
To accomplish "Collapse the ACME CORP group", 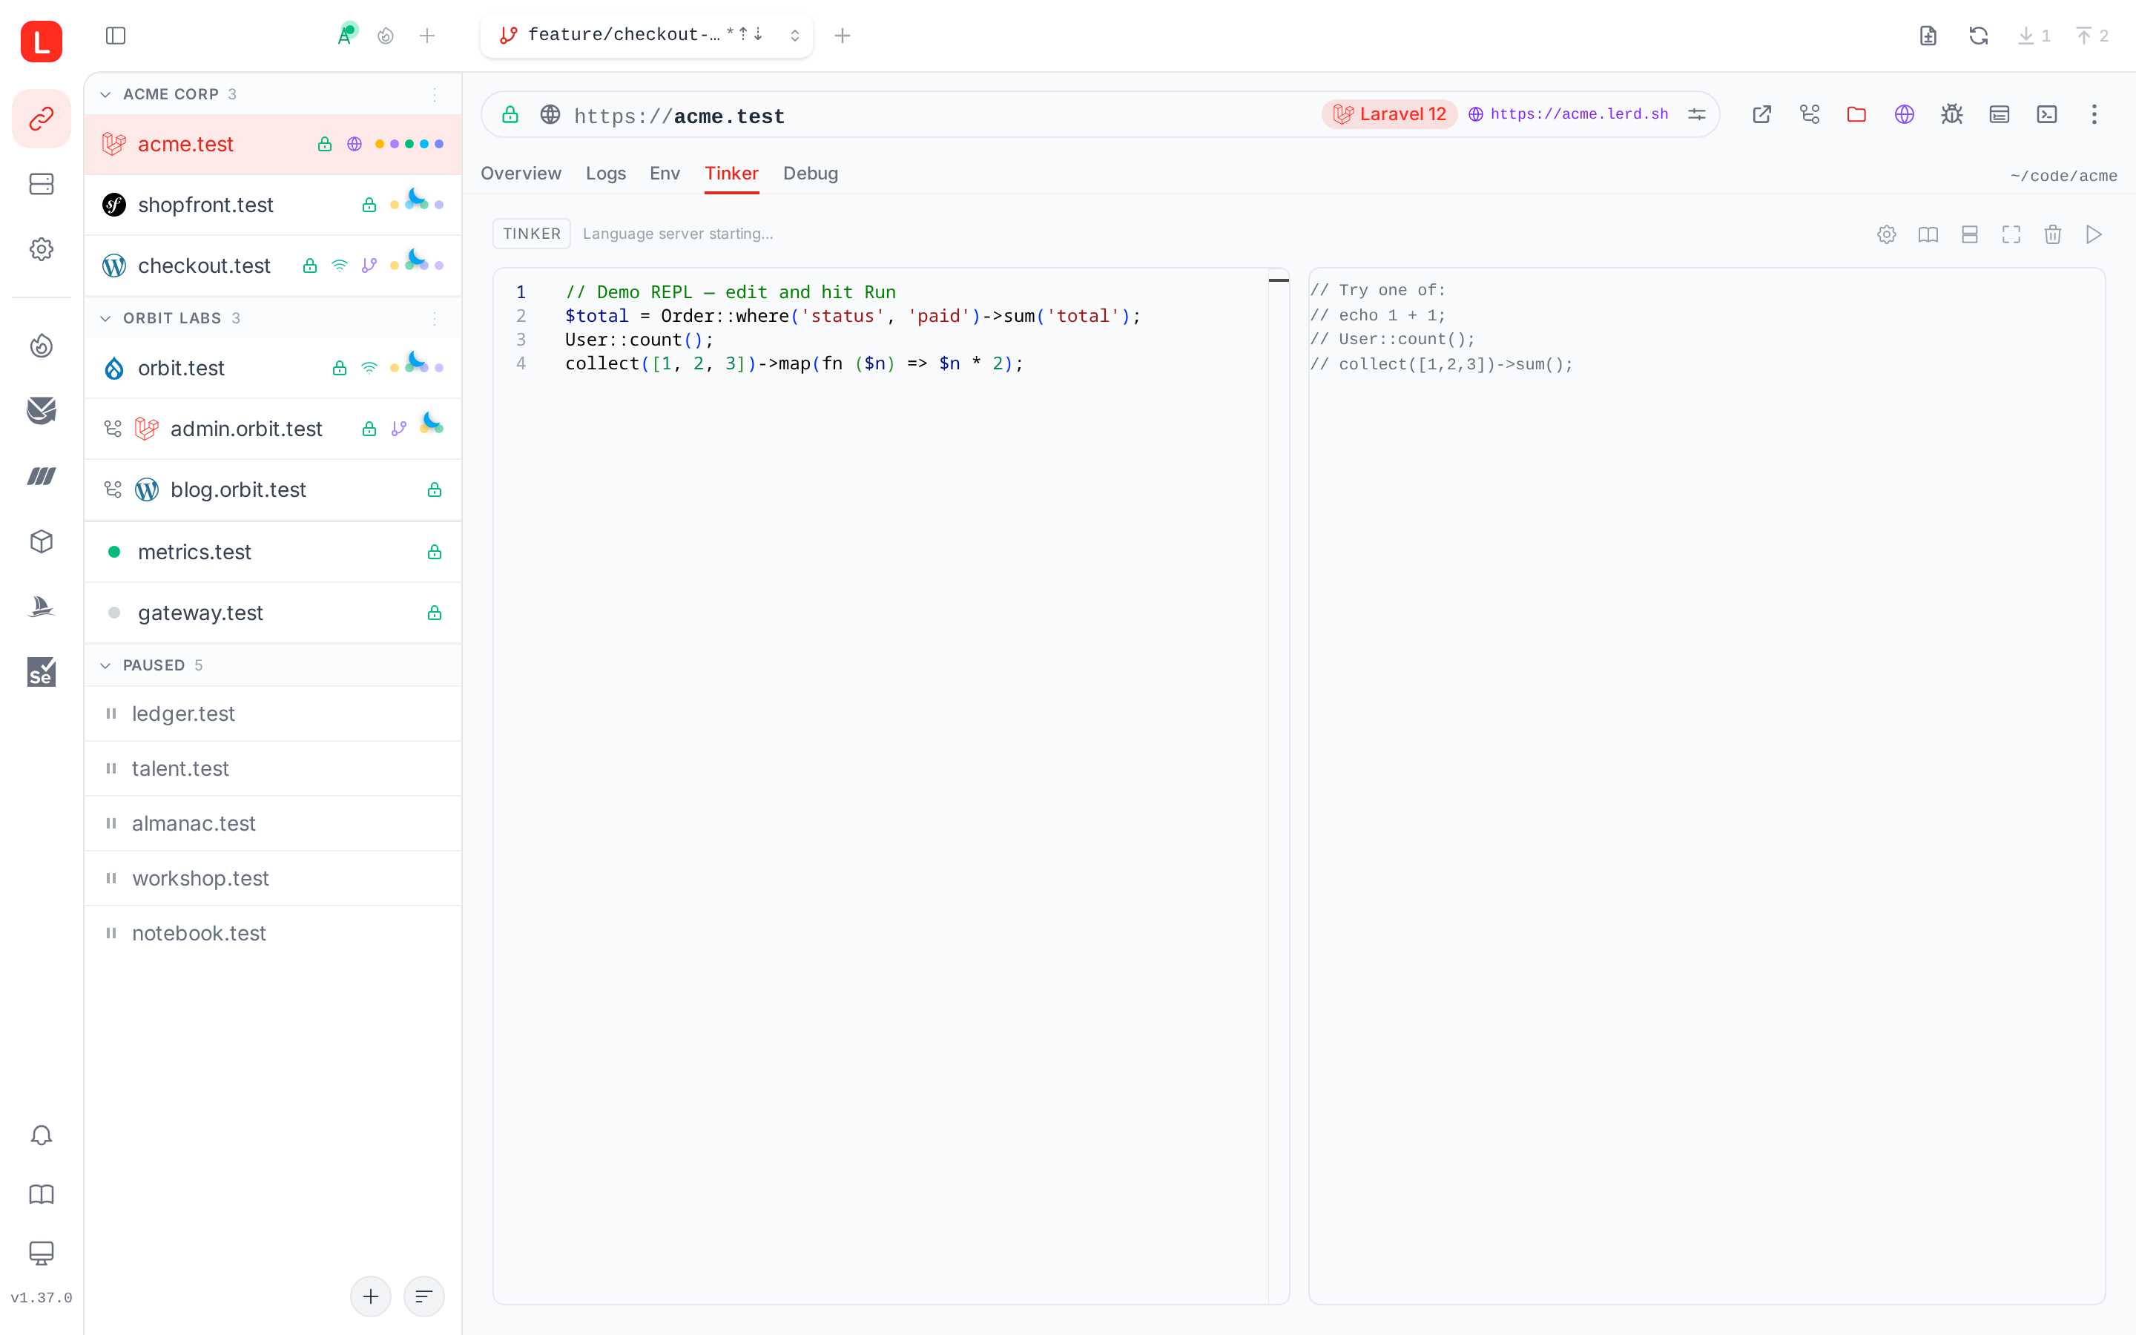I will (105, 94).
